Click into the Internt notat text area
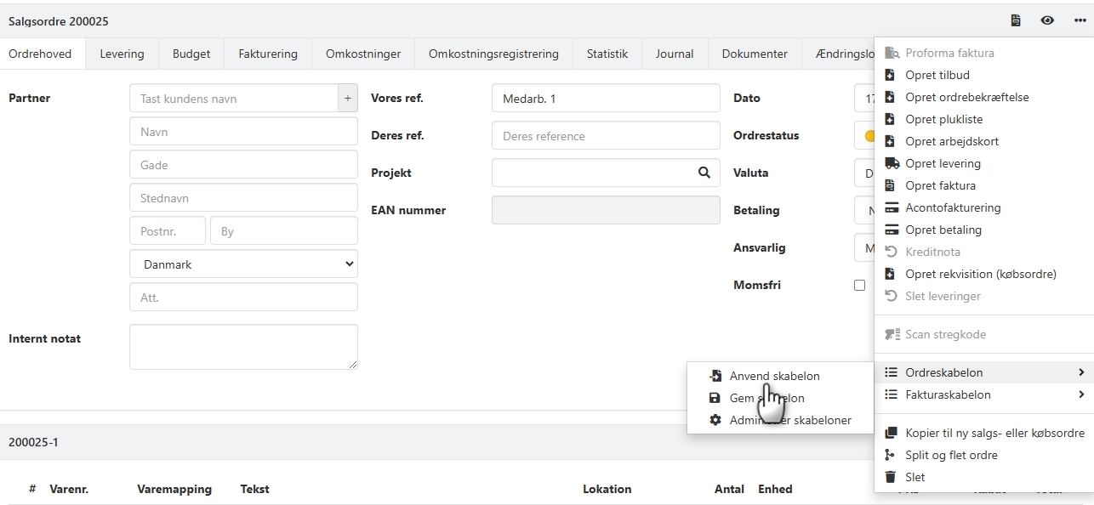Viewport: 1094px width, 505px height. point(243,347)
